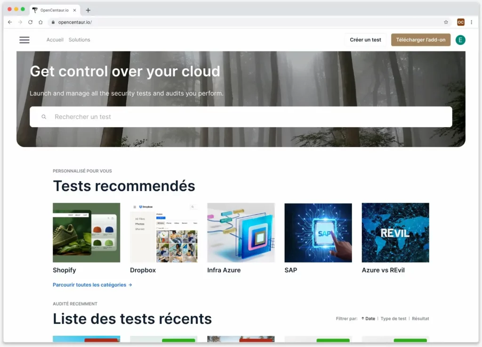Bookmark the page with the star icon
The height and width of the screenshot is (347, 482).
tap(446, 22)
